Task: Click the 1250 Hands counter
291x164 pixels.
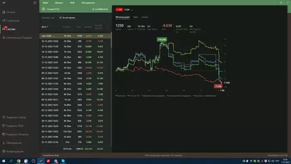Action: [120, 26]
